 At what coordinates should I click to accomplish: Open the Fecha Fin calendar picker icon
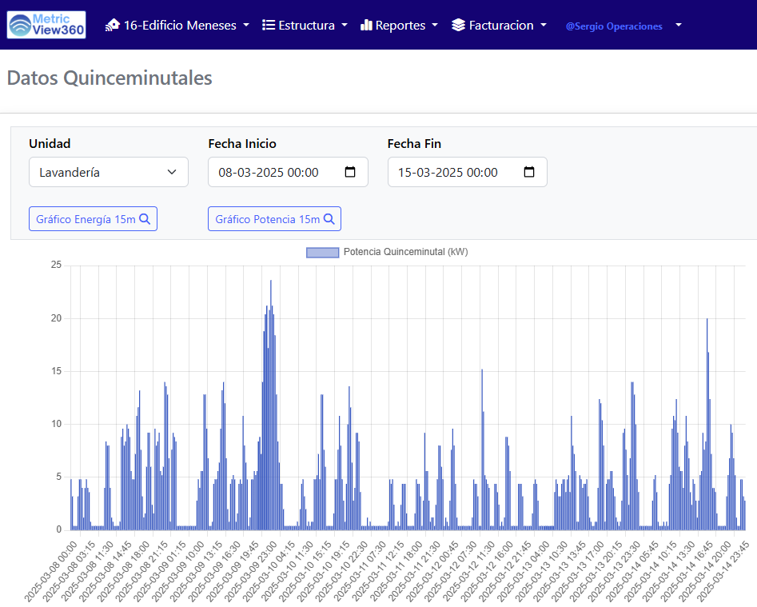point(529,172)
